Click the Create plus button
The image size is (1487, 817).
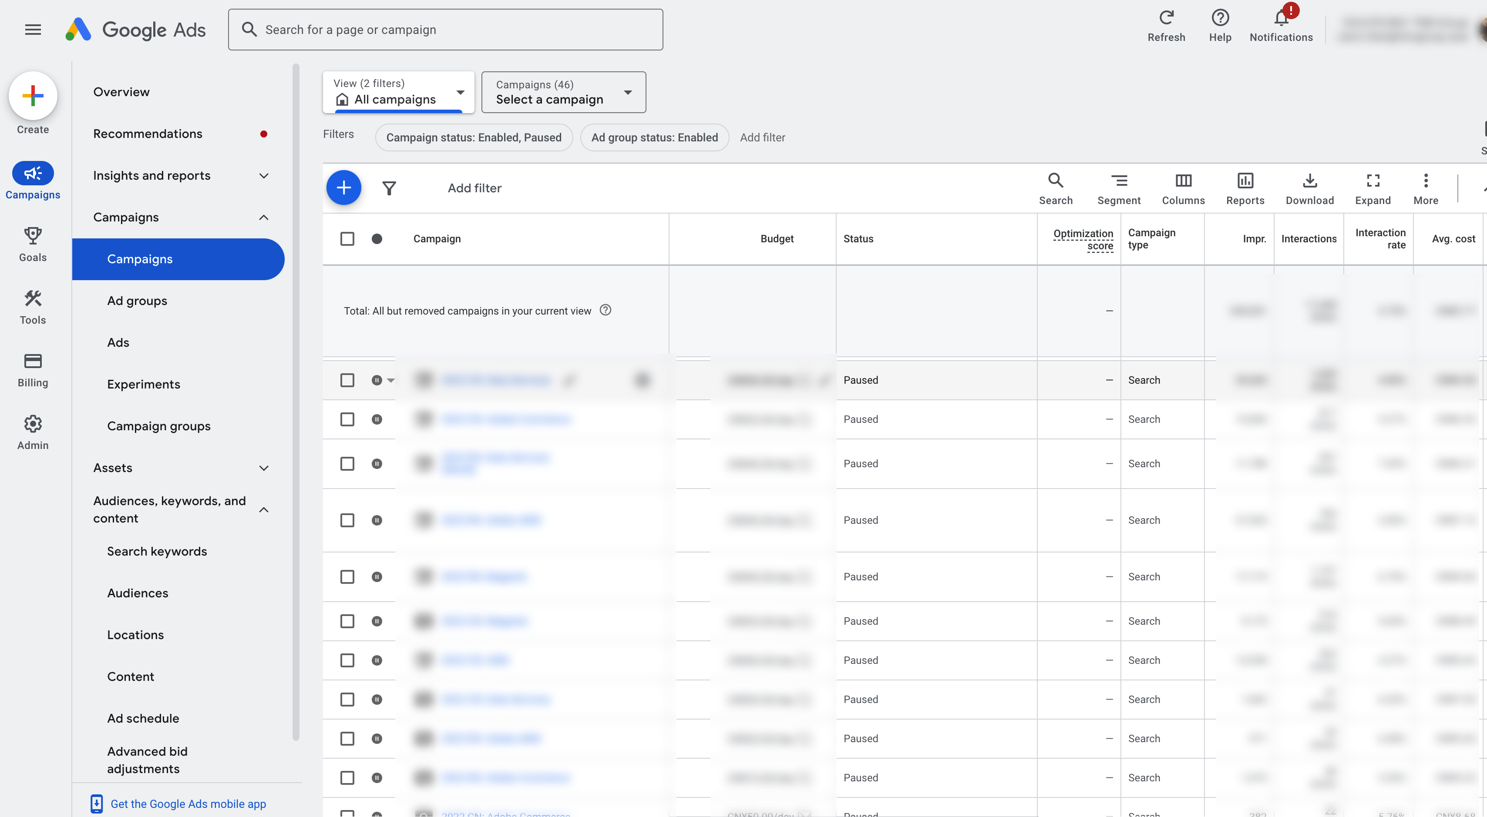(33, 95)
